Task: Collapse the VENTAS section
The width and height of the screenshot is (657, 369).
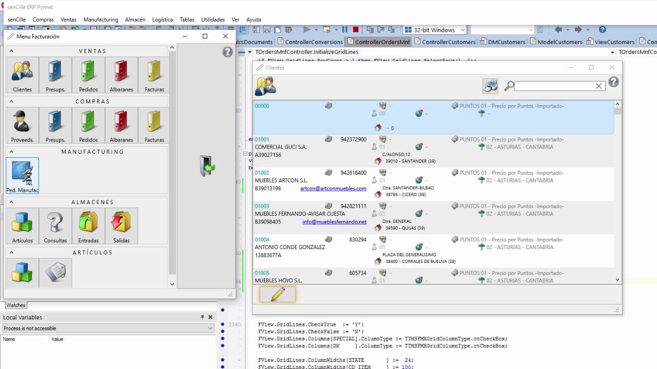Action: pyautogui.click(x=11, y=51)
